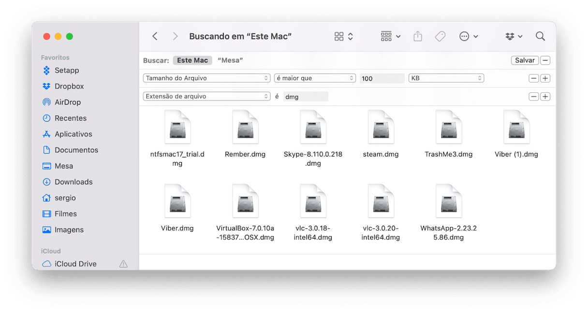Image resolution: width=588 pixels, height=312 pixels.
Task: Click the Salvar button
Action: (x=525, y=60)
